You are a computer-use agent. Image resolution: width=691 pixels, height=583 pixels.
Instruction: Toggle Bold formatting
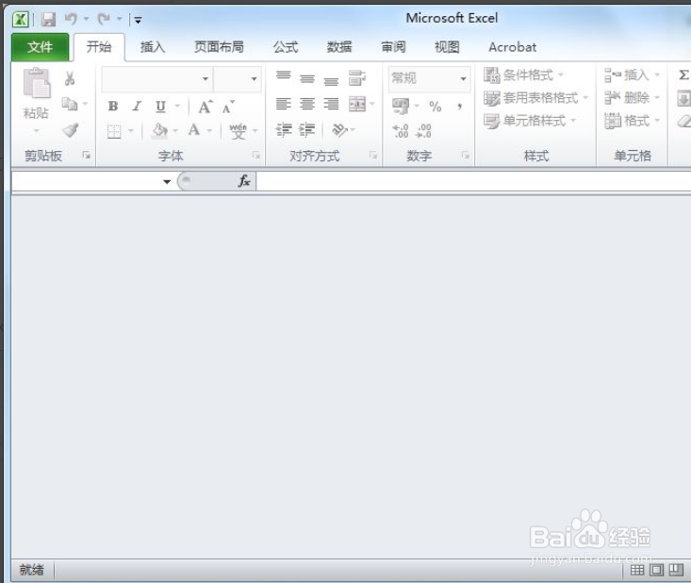coord(113,106)
